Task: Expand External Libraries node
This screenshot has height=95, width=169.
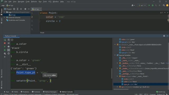Action: (x=4, y=17)
